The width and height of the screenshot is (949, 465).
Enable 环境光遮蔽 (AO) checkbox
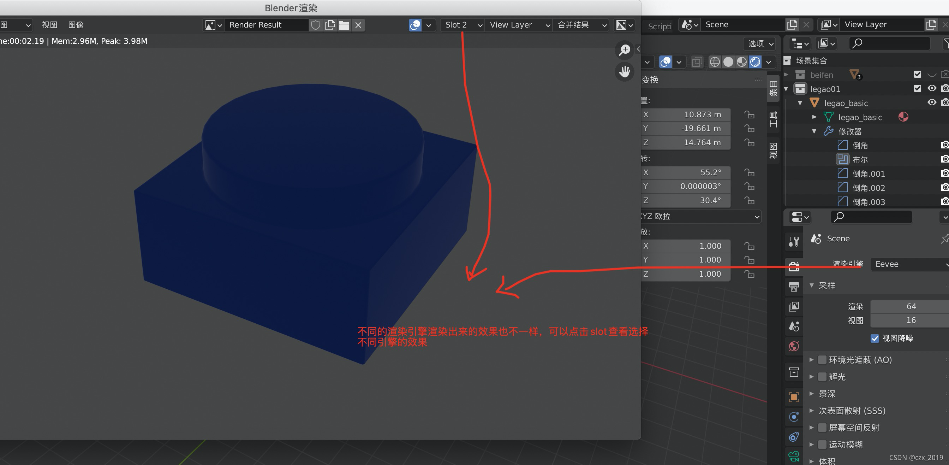(822, 360)
